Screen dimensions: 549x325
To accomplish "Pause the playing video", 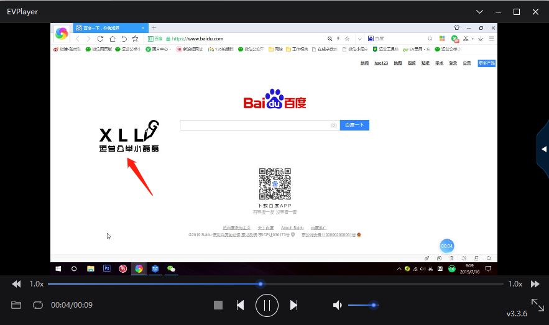I will tap(267, 305).
